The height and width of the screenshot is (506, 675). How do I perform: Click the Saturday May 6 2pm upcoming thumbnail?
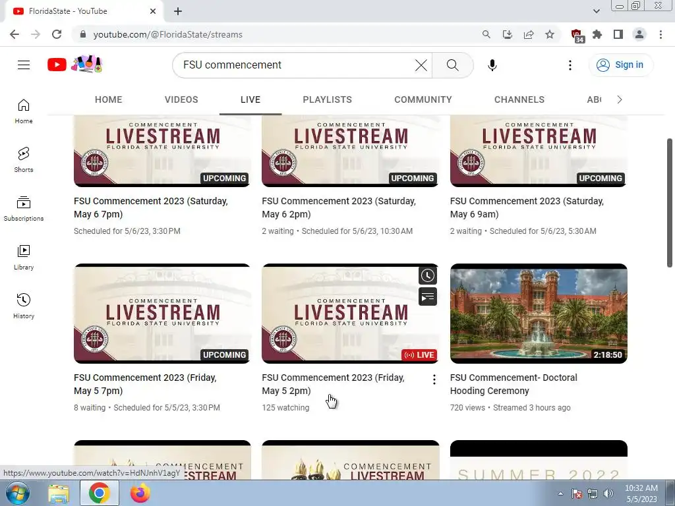point(351,151)
